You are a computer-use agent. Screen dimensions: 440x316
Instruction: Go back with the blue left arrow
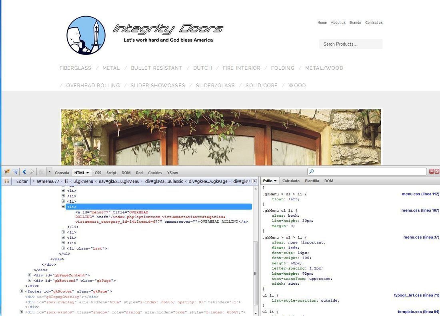(24, 172)
